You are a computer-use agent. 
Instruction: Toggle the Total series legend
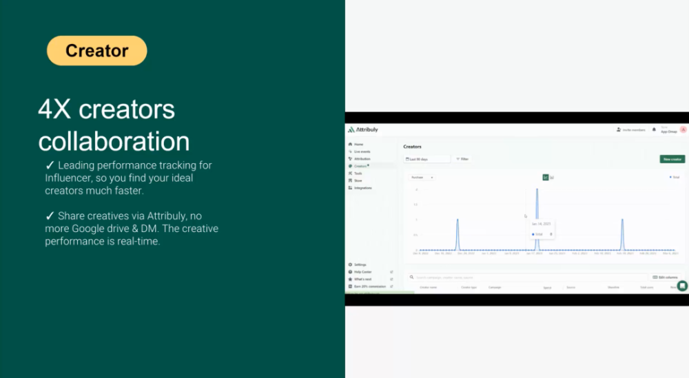click(675, 178)
